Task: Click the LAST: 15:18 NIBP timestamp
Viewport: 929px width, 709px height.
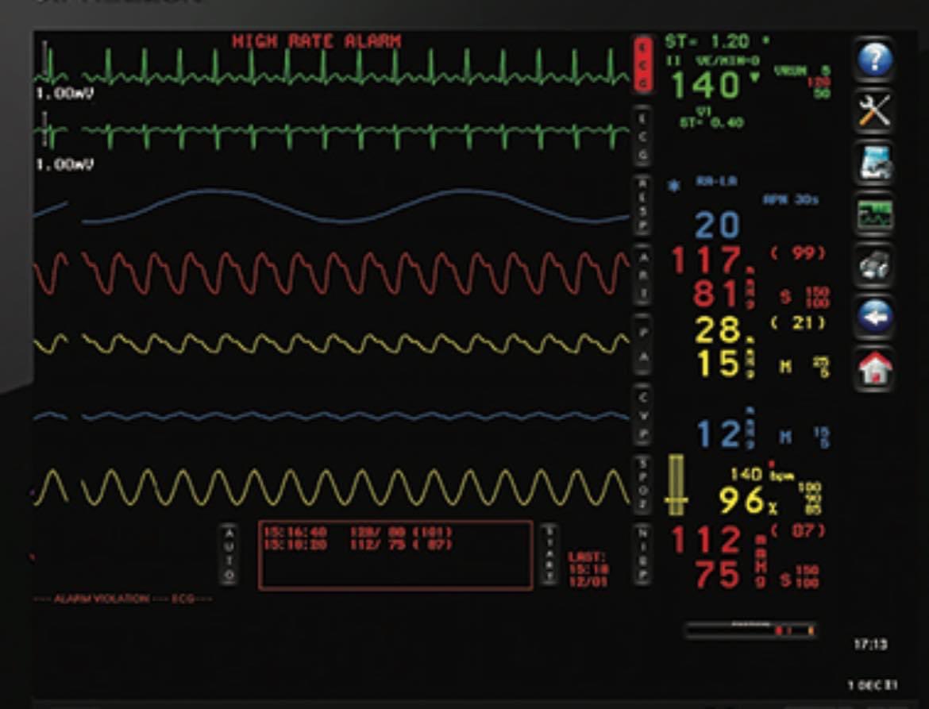Action: tap(588, 570)
